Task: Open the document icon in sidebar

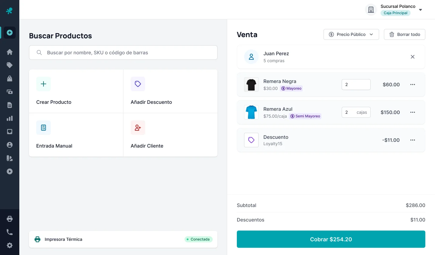Action: pos(10,105)
